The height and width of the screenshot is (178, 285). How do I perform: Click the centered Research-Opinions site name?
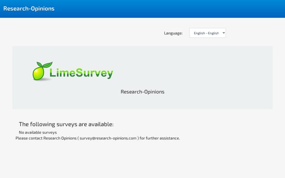tap(142, 92)
